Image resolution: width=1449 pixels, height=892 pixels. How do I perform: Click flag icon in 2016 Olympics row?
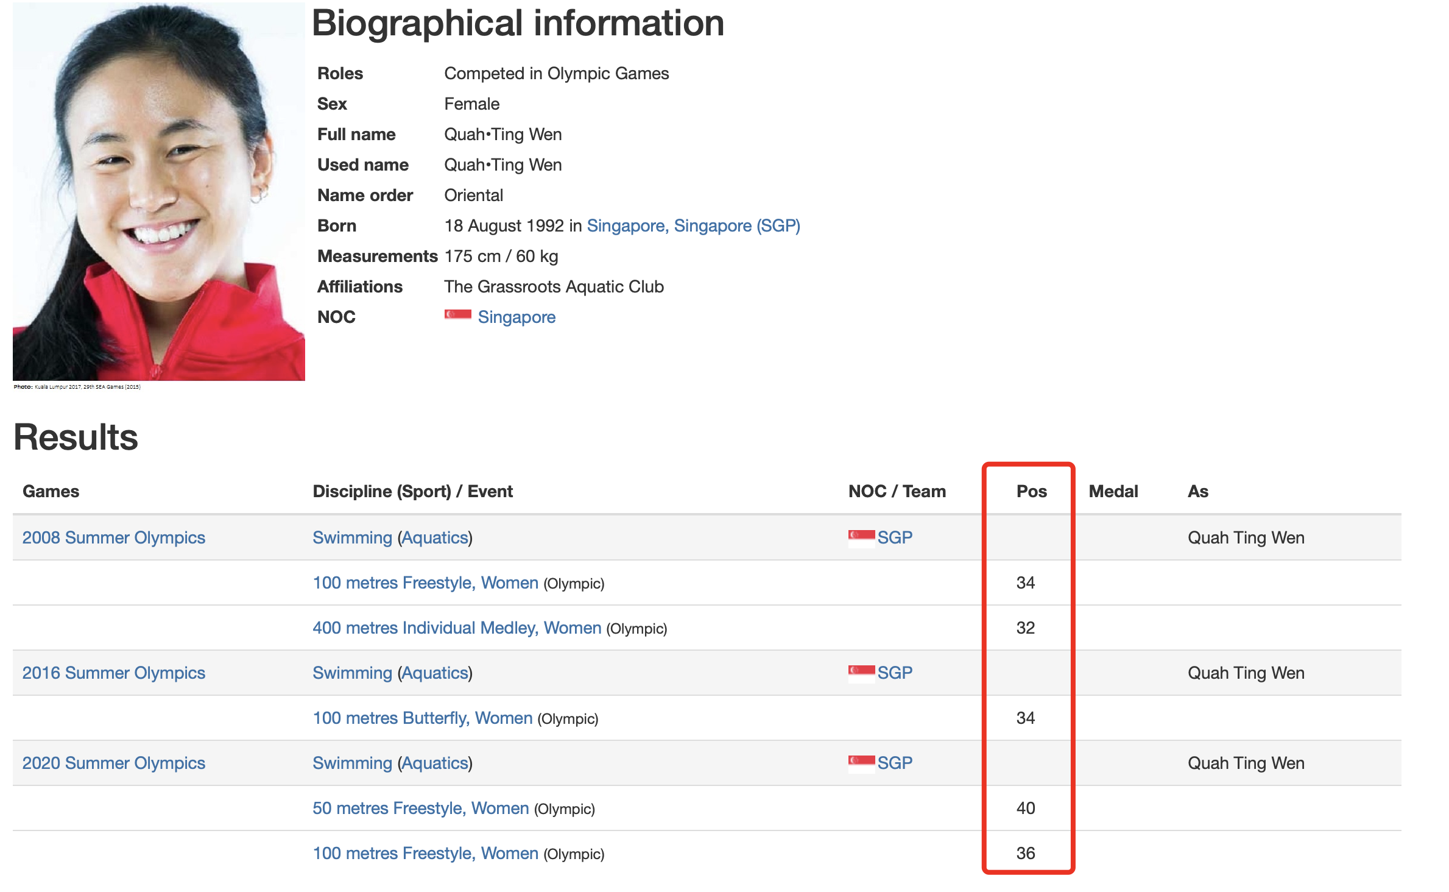(861, 673)
